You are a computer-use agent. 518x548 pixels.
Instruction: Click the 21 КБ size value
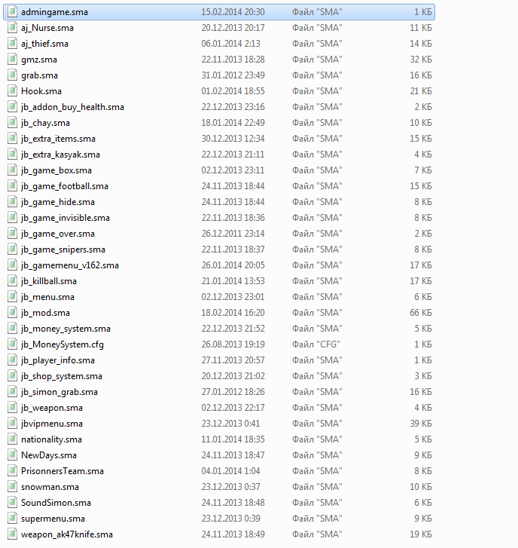click(421, 91)
